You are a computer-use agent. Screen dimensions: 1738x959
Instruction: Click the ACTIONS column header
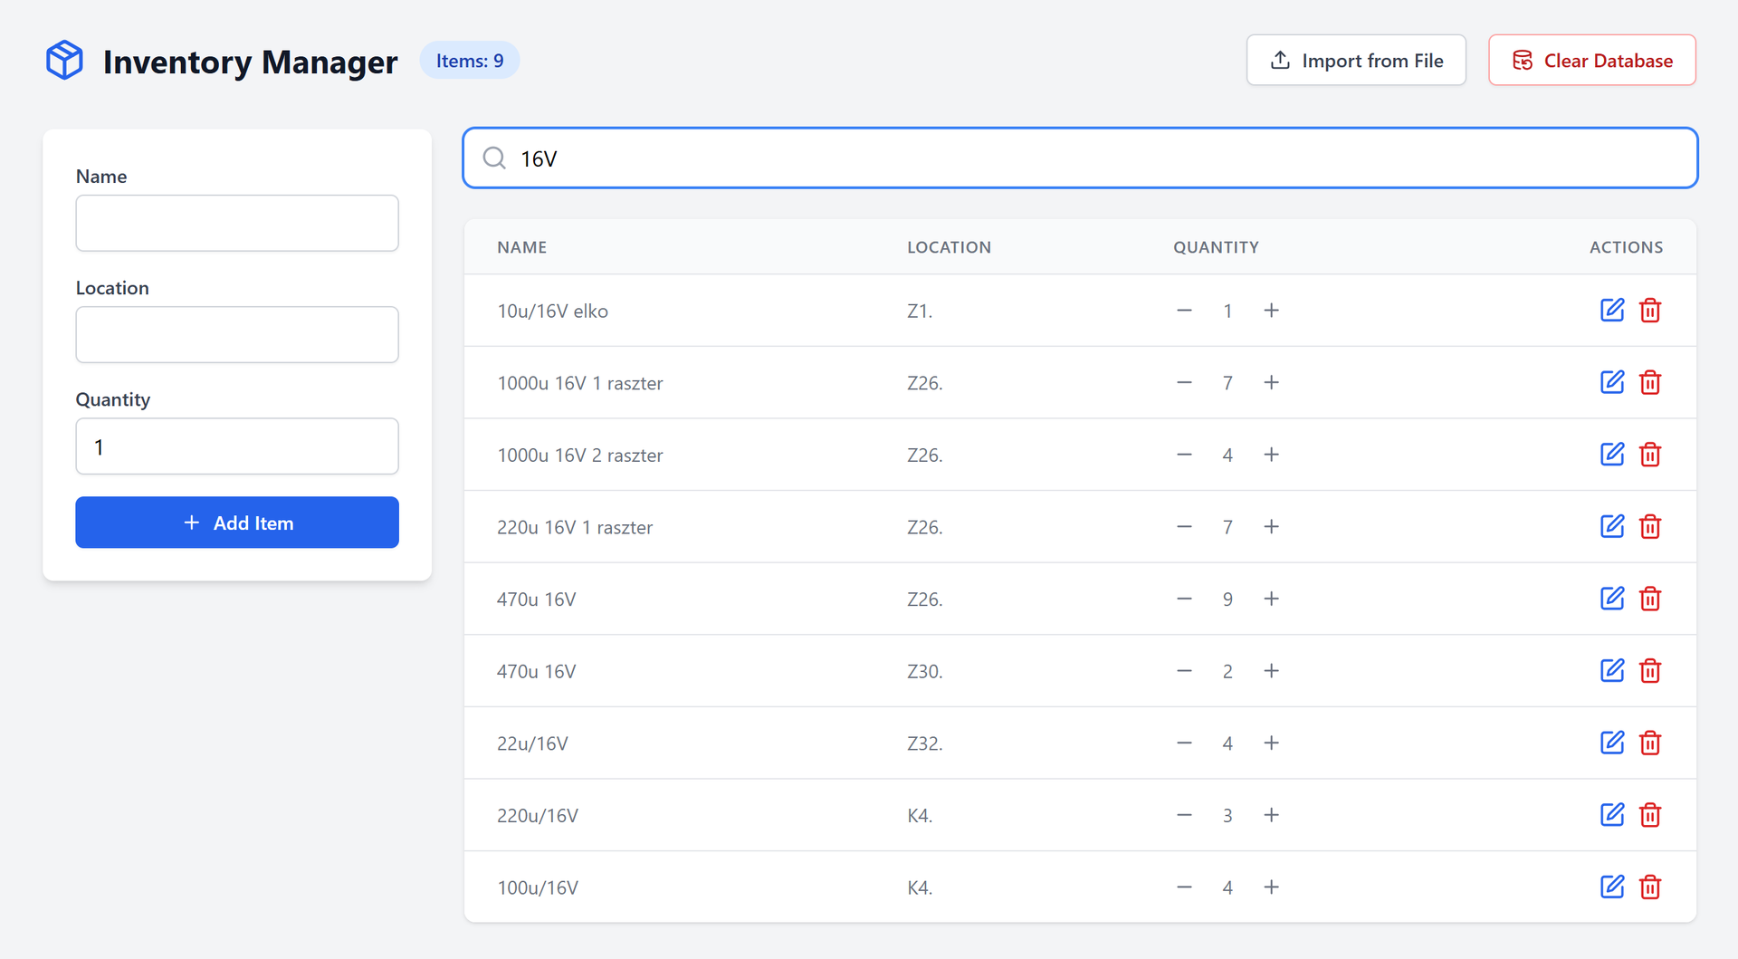point(1627,247)
